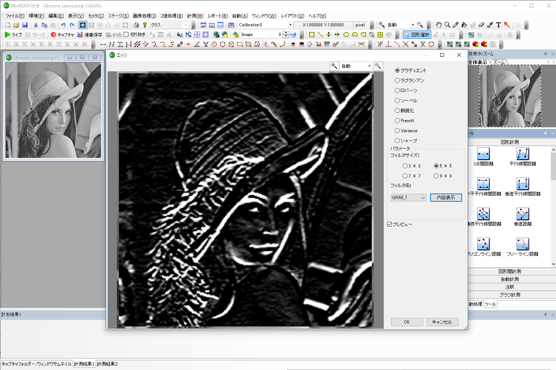Click the 垂直平行線間距離 tool icon
556x370 pixels.
coord(523,184)
